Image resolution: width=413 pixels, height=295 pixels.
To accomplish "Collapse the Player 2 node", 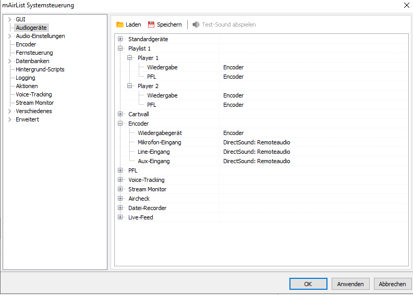I will pos(130,86).
